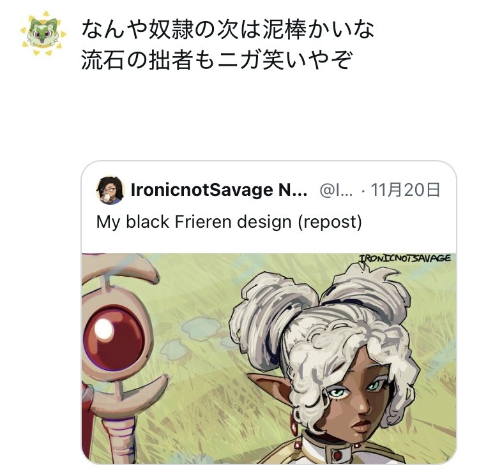Open the quoted artwork image
This screenshot has width=479, height=474.
(269, 359)
